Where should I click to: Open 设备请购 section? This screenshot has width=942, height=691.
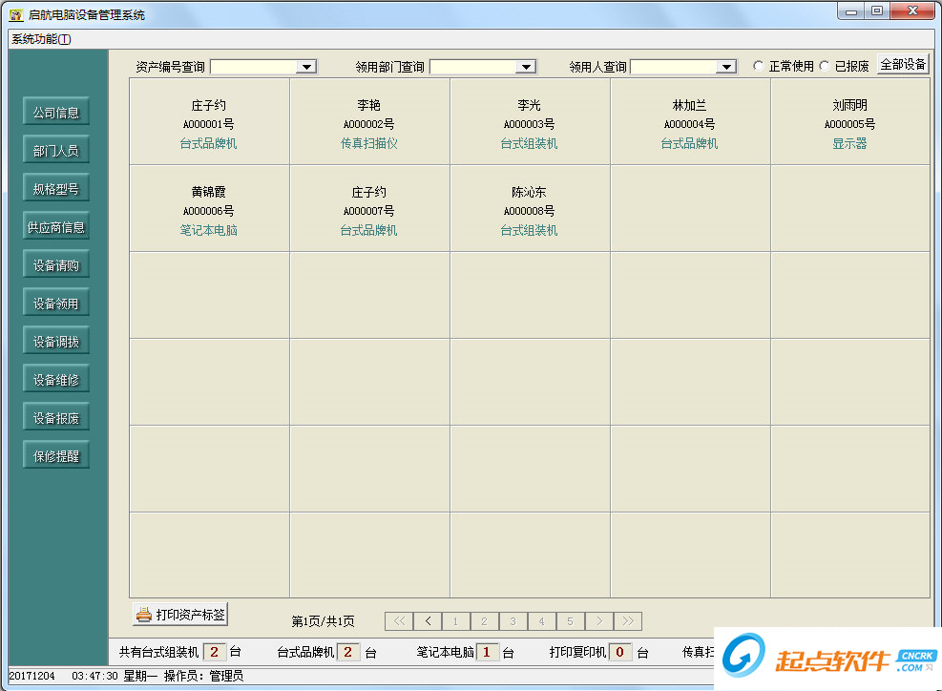click(56, 265)
